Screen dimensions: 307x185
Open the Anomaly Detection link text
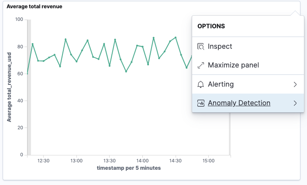pyautogui.click(x=239, y=103)
